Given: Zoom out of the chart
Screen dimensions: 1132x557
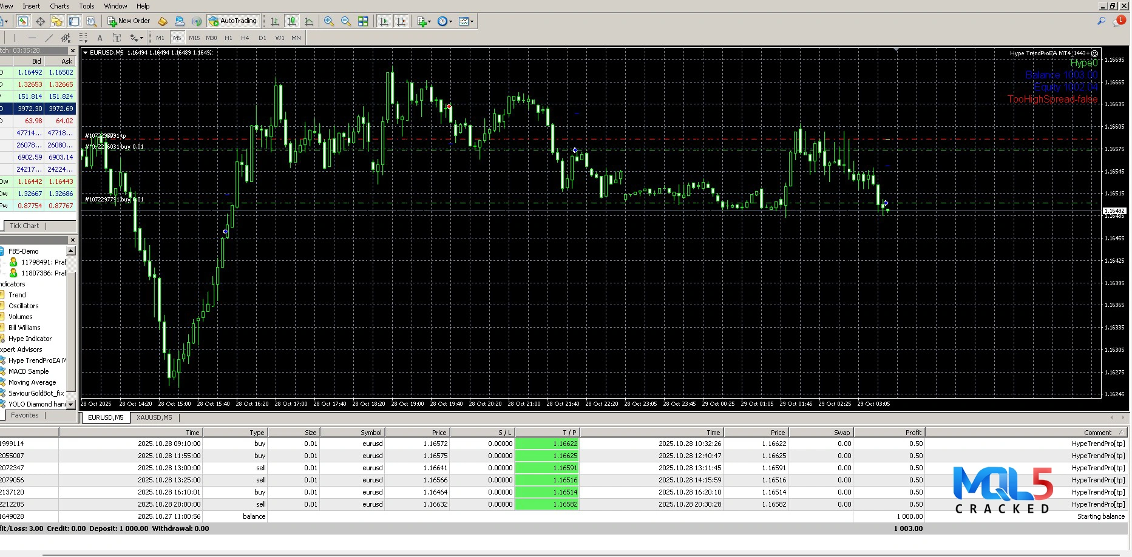Looking at the screenshot, I should point(346,21).
